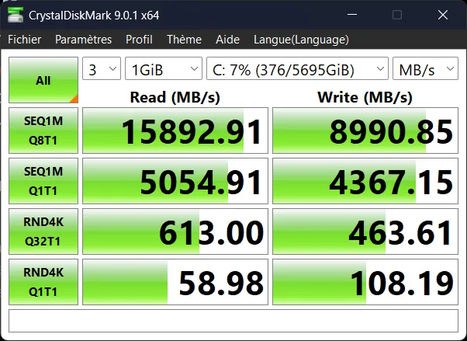
Task: Run the SEQ1M Q8T1 test
Action: [x=43, y=130]
